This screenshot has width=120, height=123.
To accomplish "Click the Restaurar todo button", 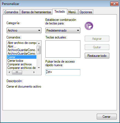I will [x=97, y=56].
